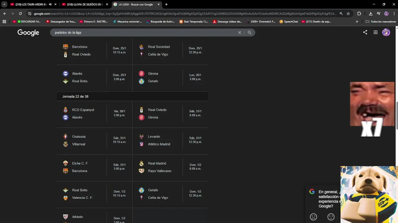The height and width of the screenshot is (223, 398).
Task: Click the page vertical scrollbar thumb
Action: coord(397,115)
